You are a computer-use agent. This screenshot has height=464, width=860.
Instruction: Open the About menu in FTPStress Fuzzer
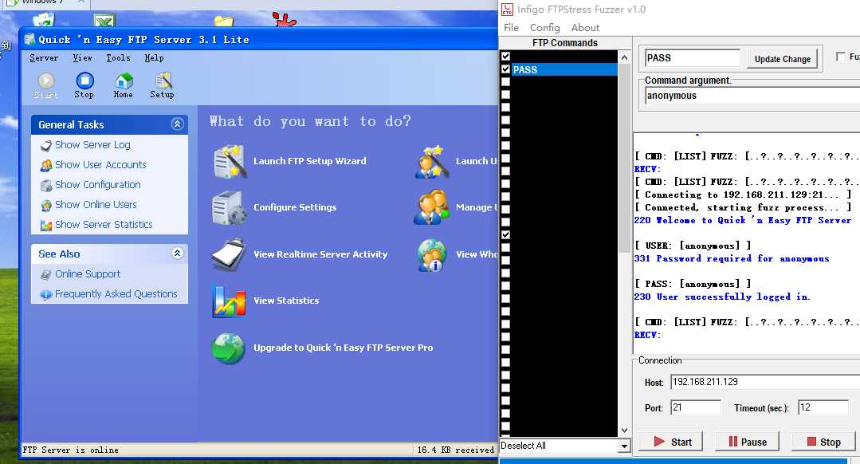(585, 27)
